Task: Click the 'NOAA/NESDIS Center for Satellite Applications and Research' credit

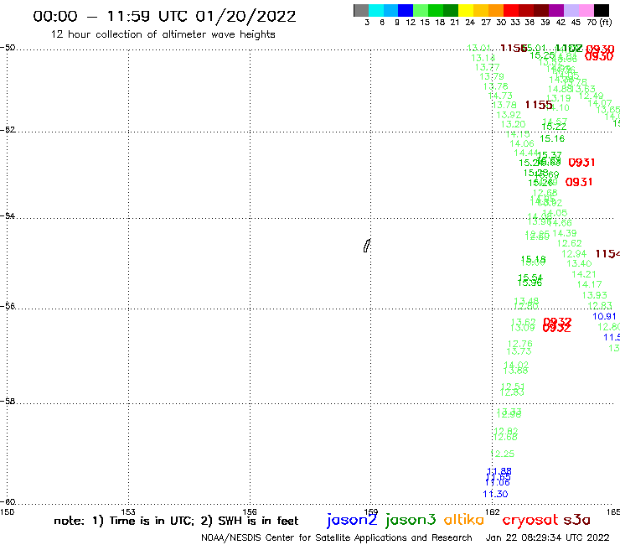Action: click(337, 538)
